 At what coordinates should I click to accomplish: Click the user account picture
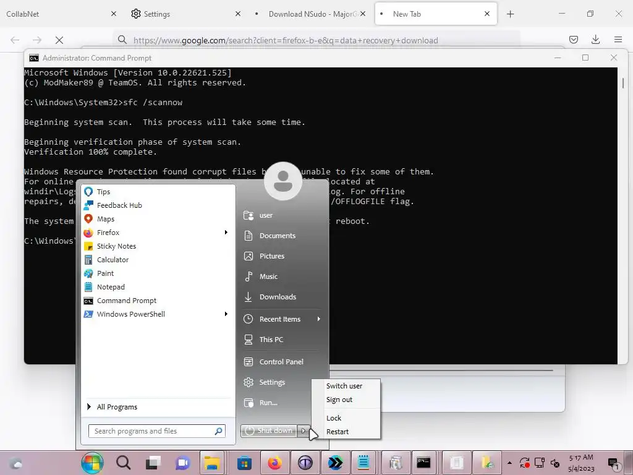point(283,181)
